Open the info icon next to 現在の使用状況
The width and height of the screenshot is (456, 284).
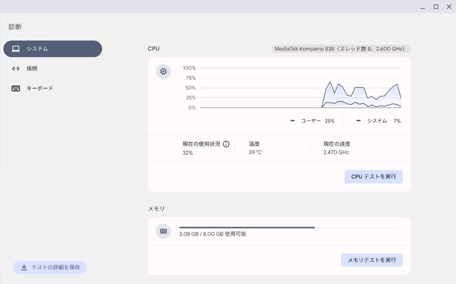[x=226, y=144]
